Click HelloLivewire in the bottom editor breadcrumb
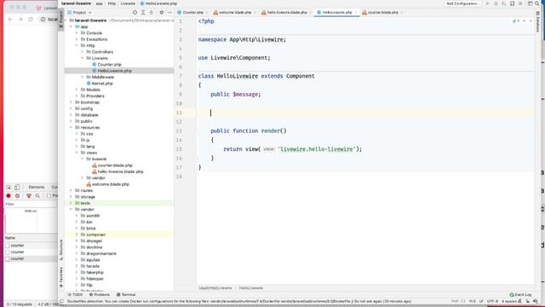The width and height of the screenshot is (545, 307). point(251,288)
